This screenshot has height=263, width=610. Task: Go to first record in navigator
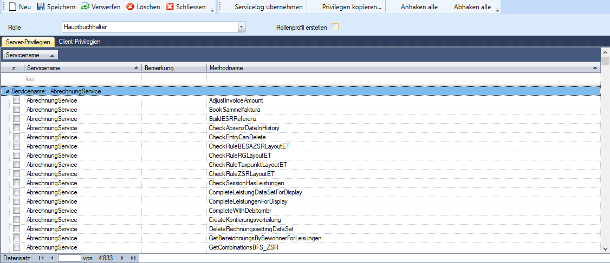41,258
